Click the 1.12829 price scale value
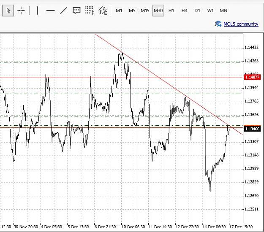Viewport: 264px width, 232px height. coord(252,182)
